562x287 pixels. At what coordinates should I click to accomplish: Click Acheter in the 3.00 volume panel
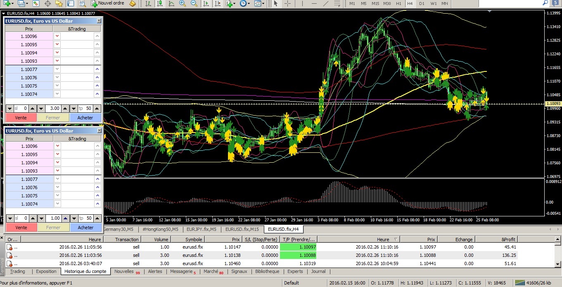pyautogui.click(x=85, y=118)
